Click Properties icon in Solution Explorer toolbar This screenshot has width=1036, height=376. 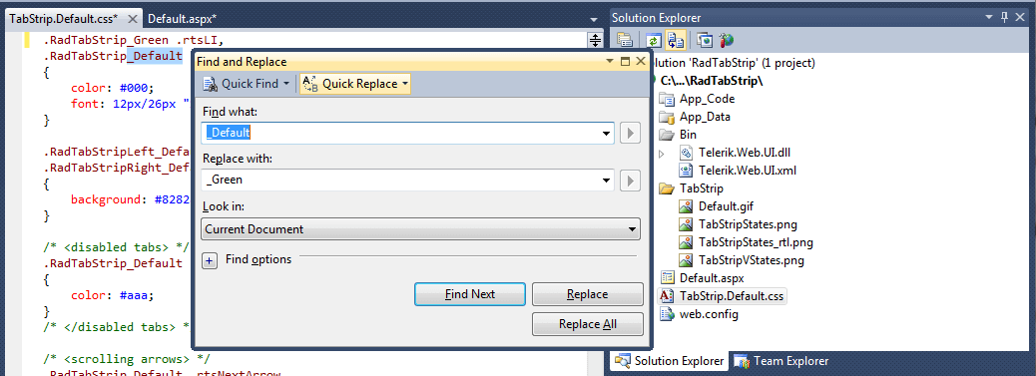click(x=625, y=40)
